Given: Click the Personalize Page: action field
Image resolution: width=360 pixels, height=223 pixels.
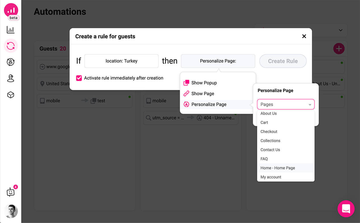Looking at the screenshot, I should point(218,61).
